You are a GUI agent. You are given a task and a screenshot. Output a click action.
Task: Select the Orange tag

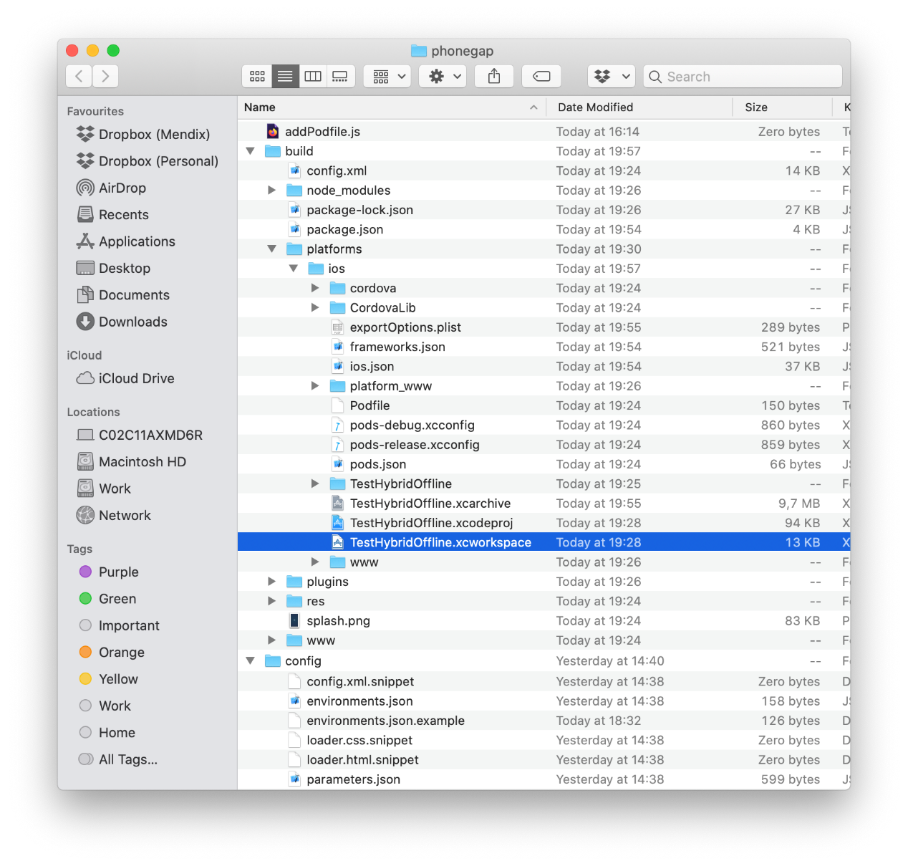[x=112, y=653]
